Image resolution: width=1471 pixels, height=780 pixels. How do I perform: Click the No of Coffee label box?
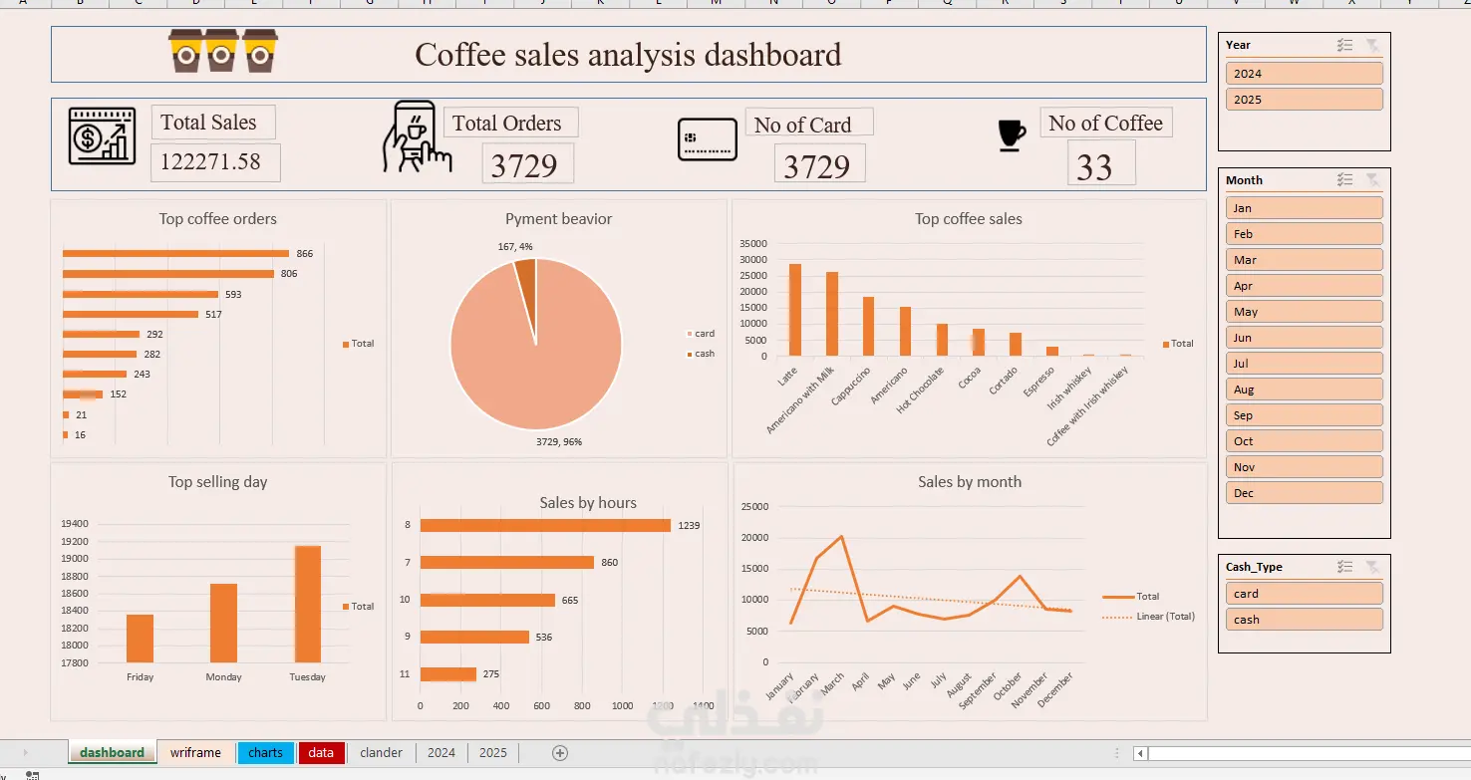click(1106, 124)
